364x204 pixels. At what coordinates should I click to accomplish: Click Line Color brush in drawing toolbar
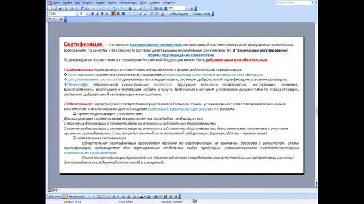(141, 197)
